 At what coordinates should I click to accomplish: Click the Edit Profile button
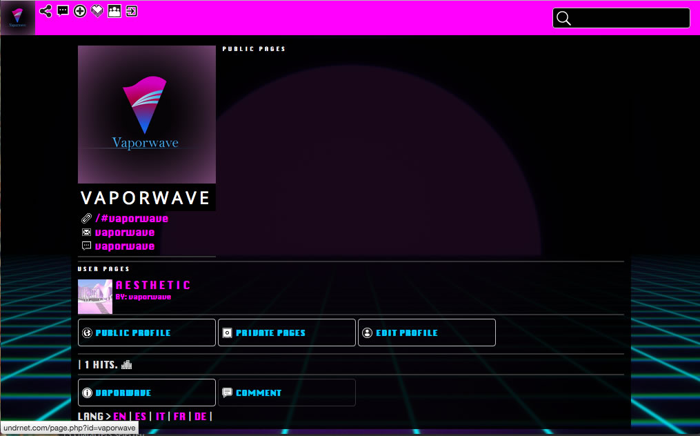426,333
